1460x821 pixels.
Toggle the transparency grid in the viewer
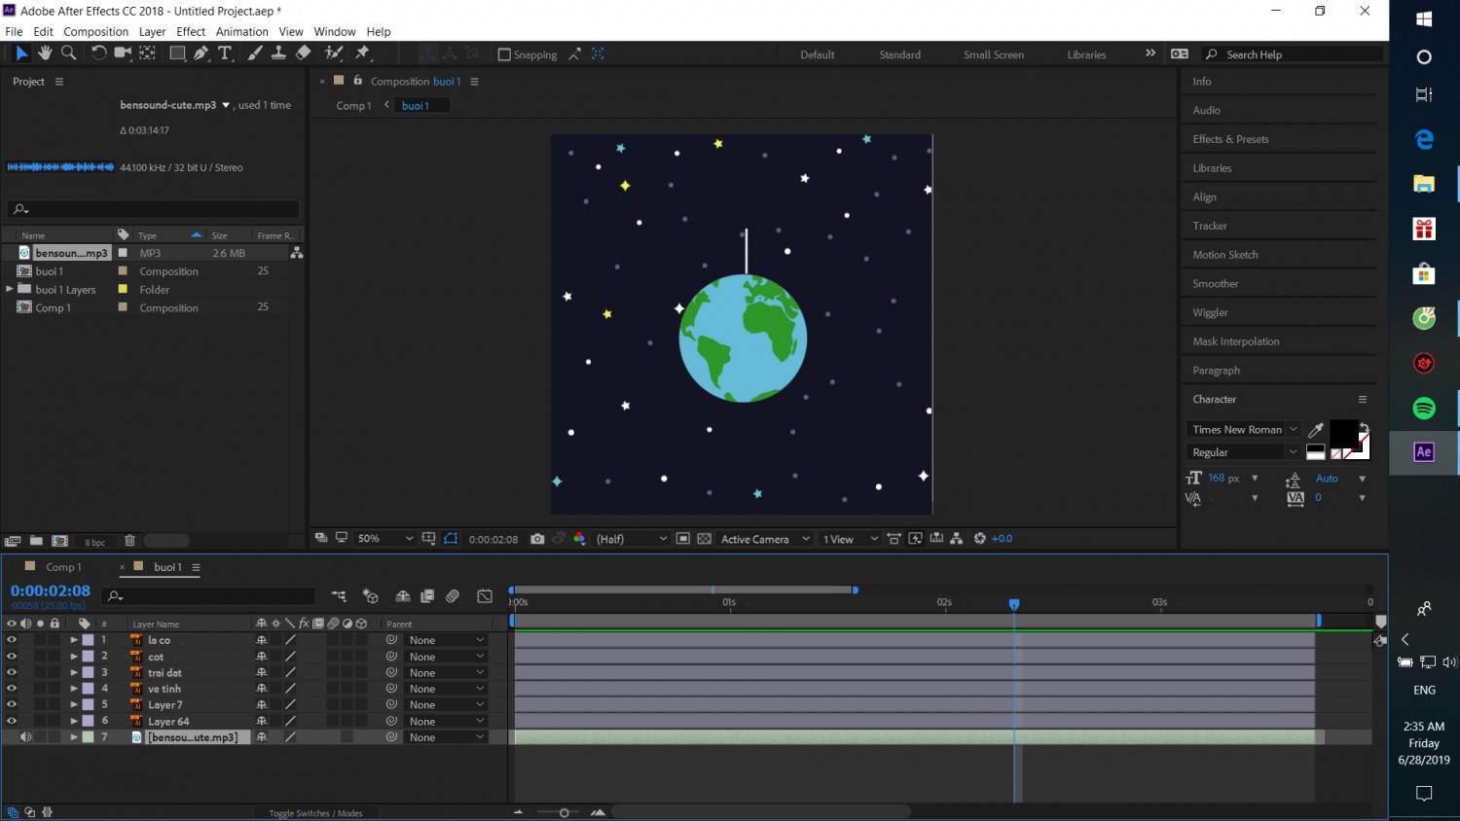705,539
